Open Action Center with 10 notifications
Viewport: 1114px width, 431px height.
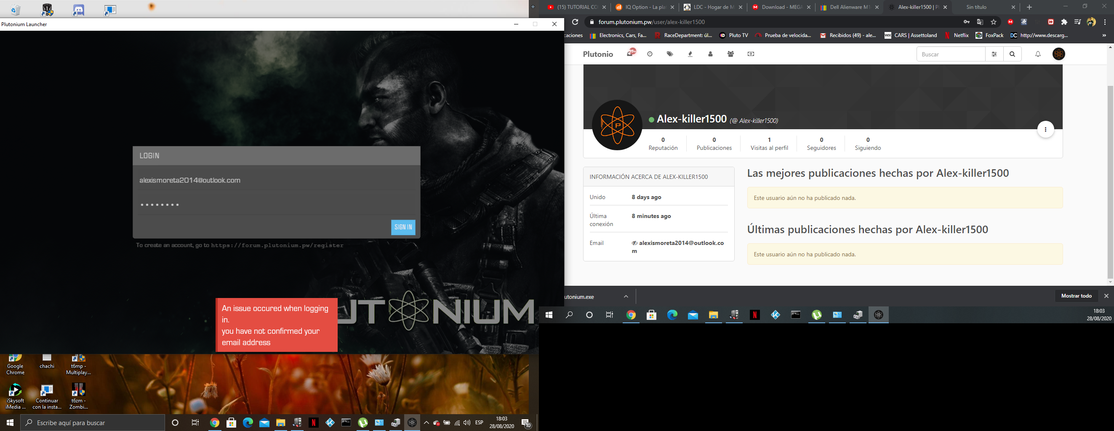tap(526, 423)
